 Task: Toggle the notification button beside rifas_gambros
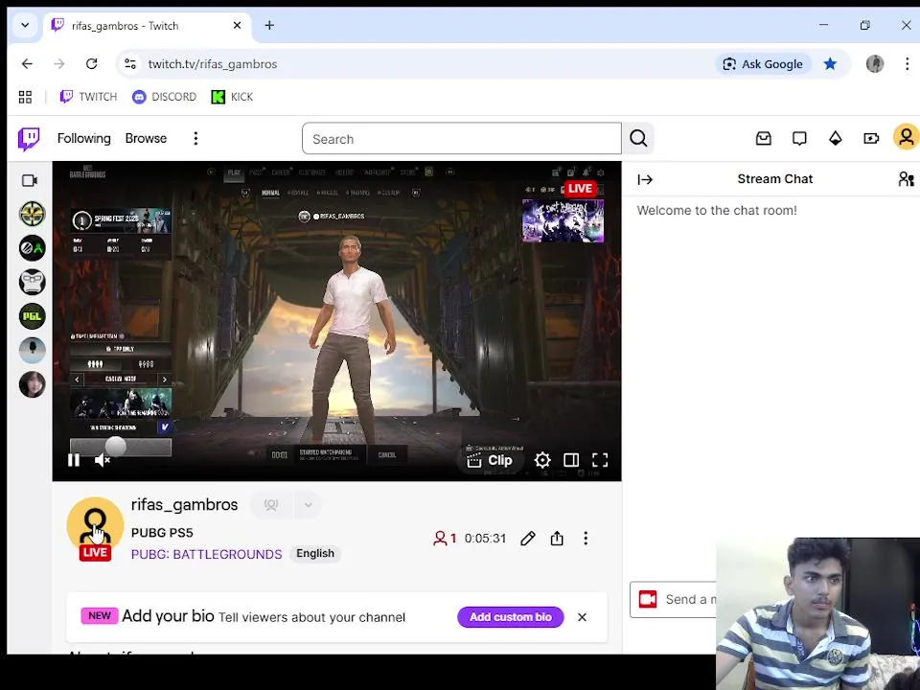point(271,505)
